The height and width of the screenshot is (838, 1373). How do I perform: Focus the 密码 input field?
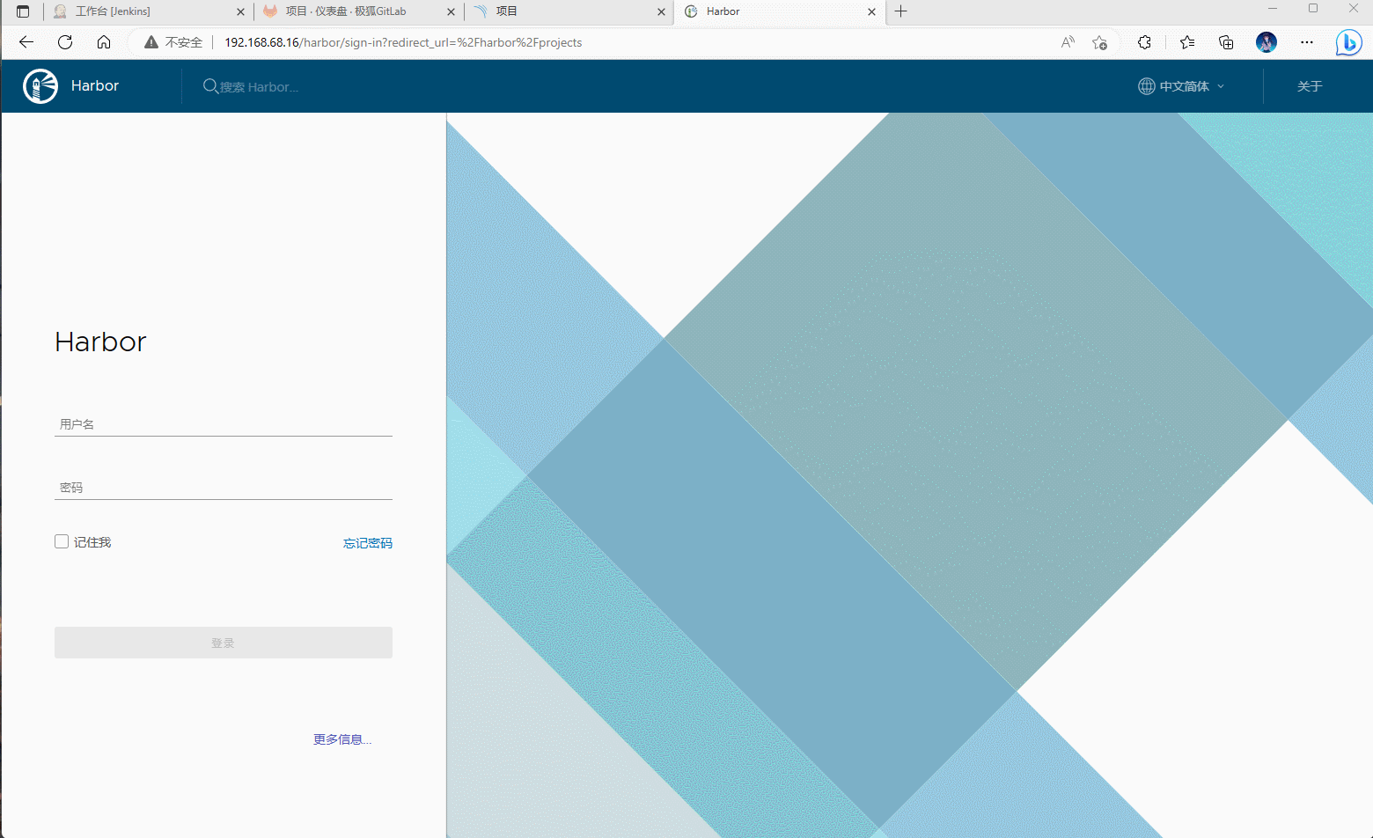click(224, 488)
